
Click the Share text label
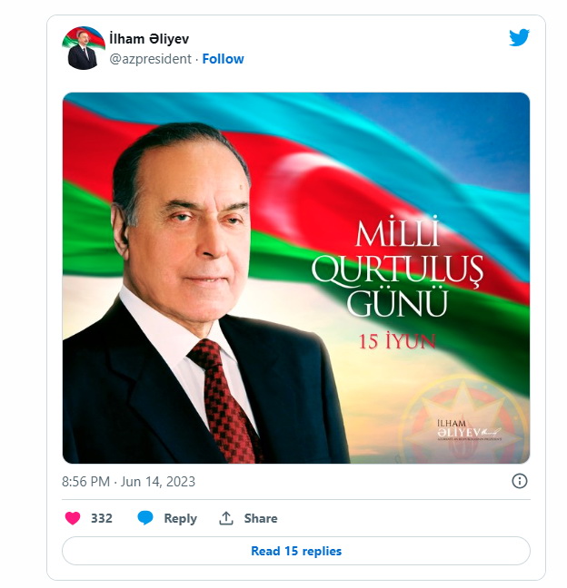click(261, 518)
